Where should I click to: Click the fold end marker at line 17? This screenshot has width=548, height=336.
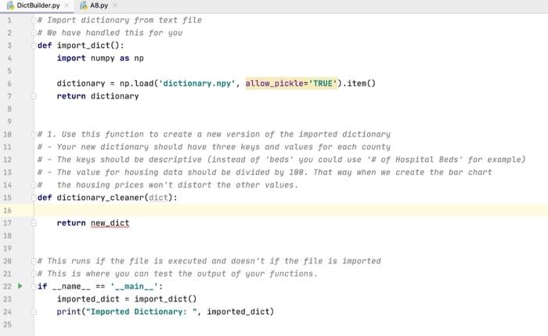34,223
